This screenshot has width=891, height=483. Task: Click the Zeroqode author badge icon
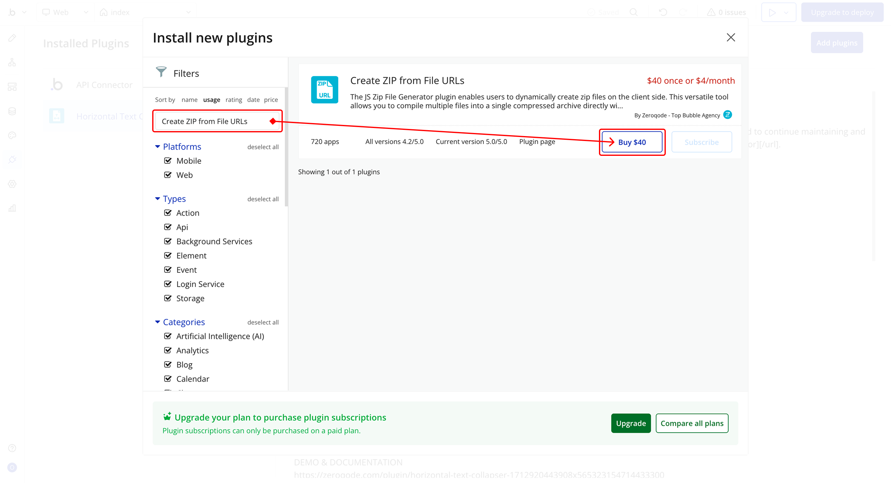pyautogui.click(x=727, y=115)
